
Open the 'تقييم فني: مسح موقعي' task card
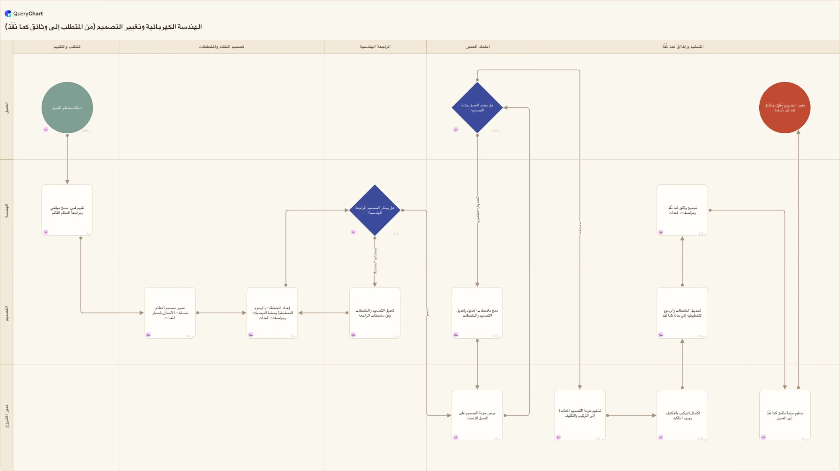click(x=67, y=210)
